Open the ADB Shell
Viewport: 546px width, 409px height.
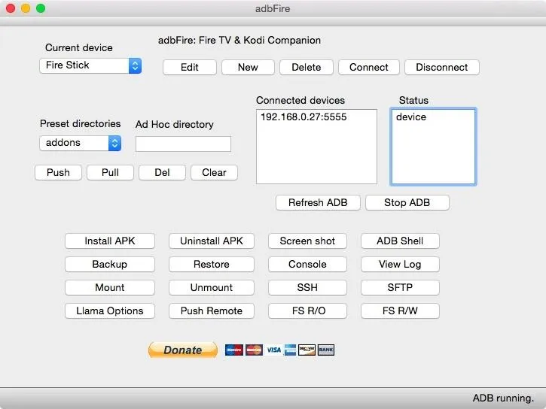pos(400,241)
